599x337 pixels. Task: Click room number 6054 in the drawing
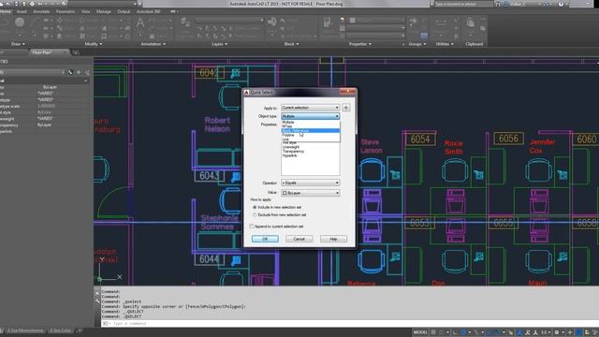click(x=420, y=139)
